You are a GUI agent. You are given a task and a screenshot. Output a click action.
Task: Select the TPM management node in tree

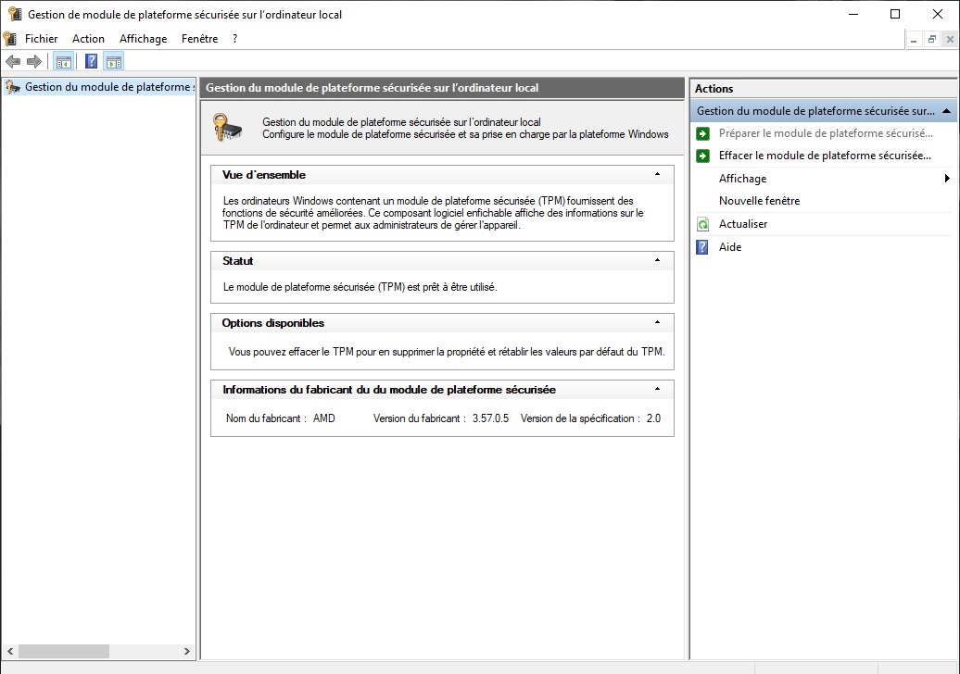(x=102, y=87)
